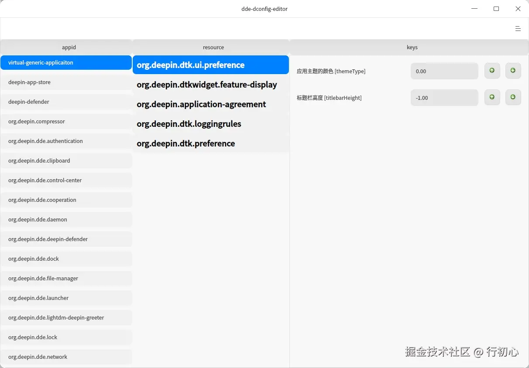Click the keys column header
Viewport: 529px width, 368px height.
tap(412, 47)
